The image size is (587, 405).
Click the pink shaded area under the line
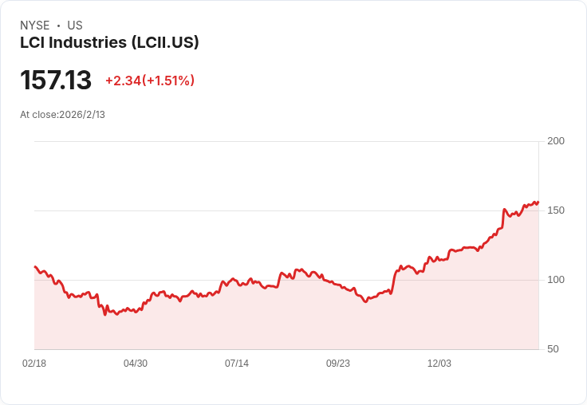(287, 319)
